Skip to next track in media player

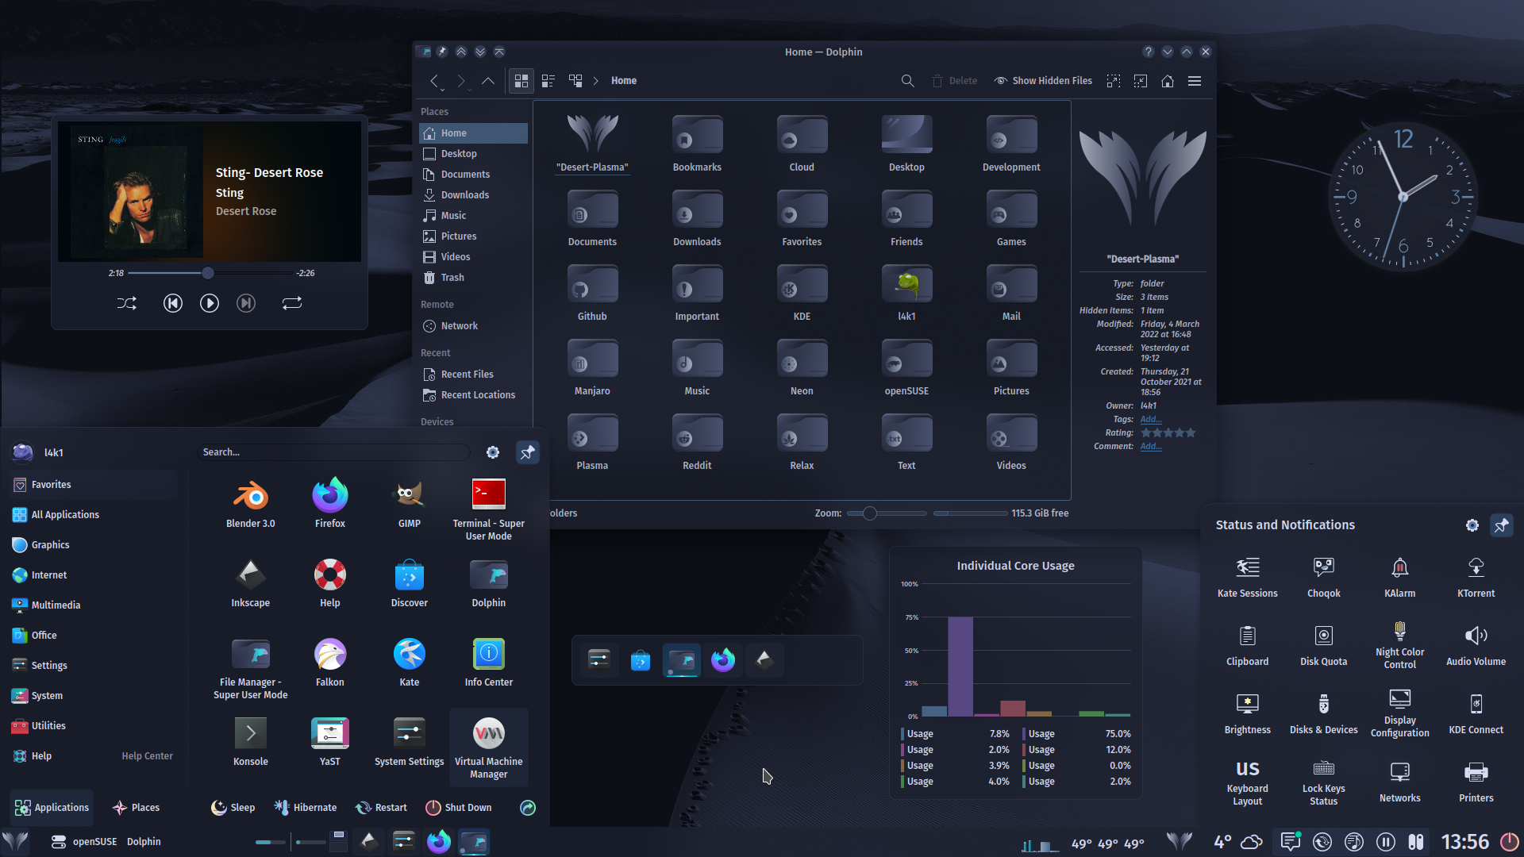point(246,303)
